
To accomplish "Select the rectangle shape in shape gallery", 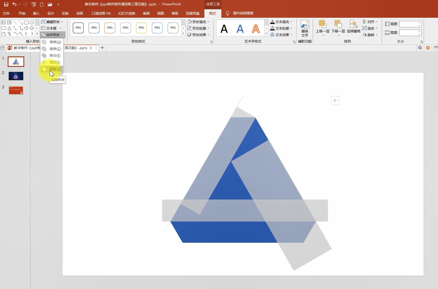I will pyautogui.click(x=26, y=22).
